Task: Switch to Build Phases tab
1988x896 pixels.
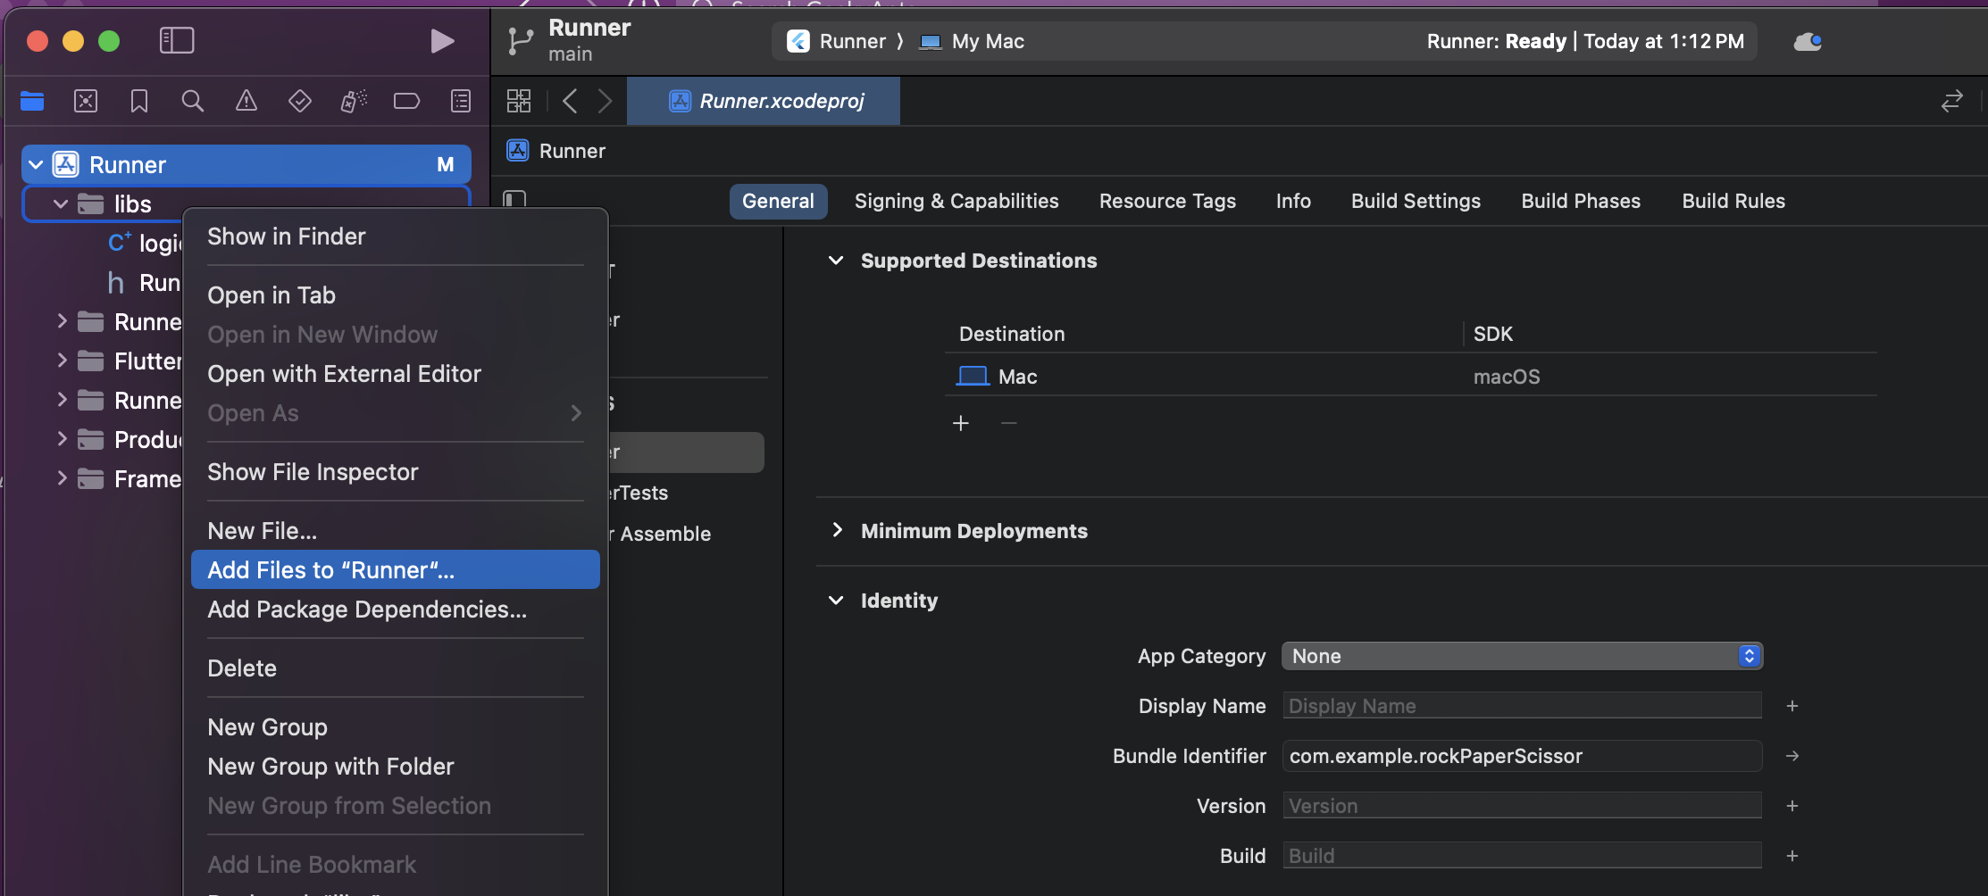Action: click(x=1581, y=201)
